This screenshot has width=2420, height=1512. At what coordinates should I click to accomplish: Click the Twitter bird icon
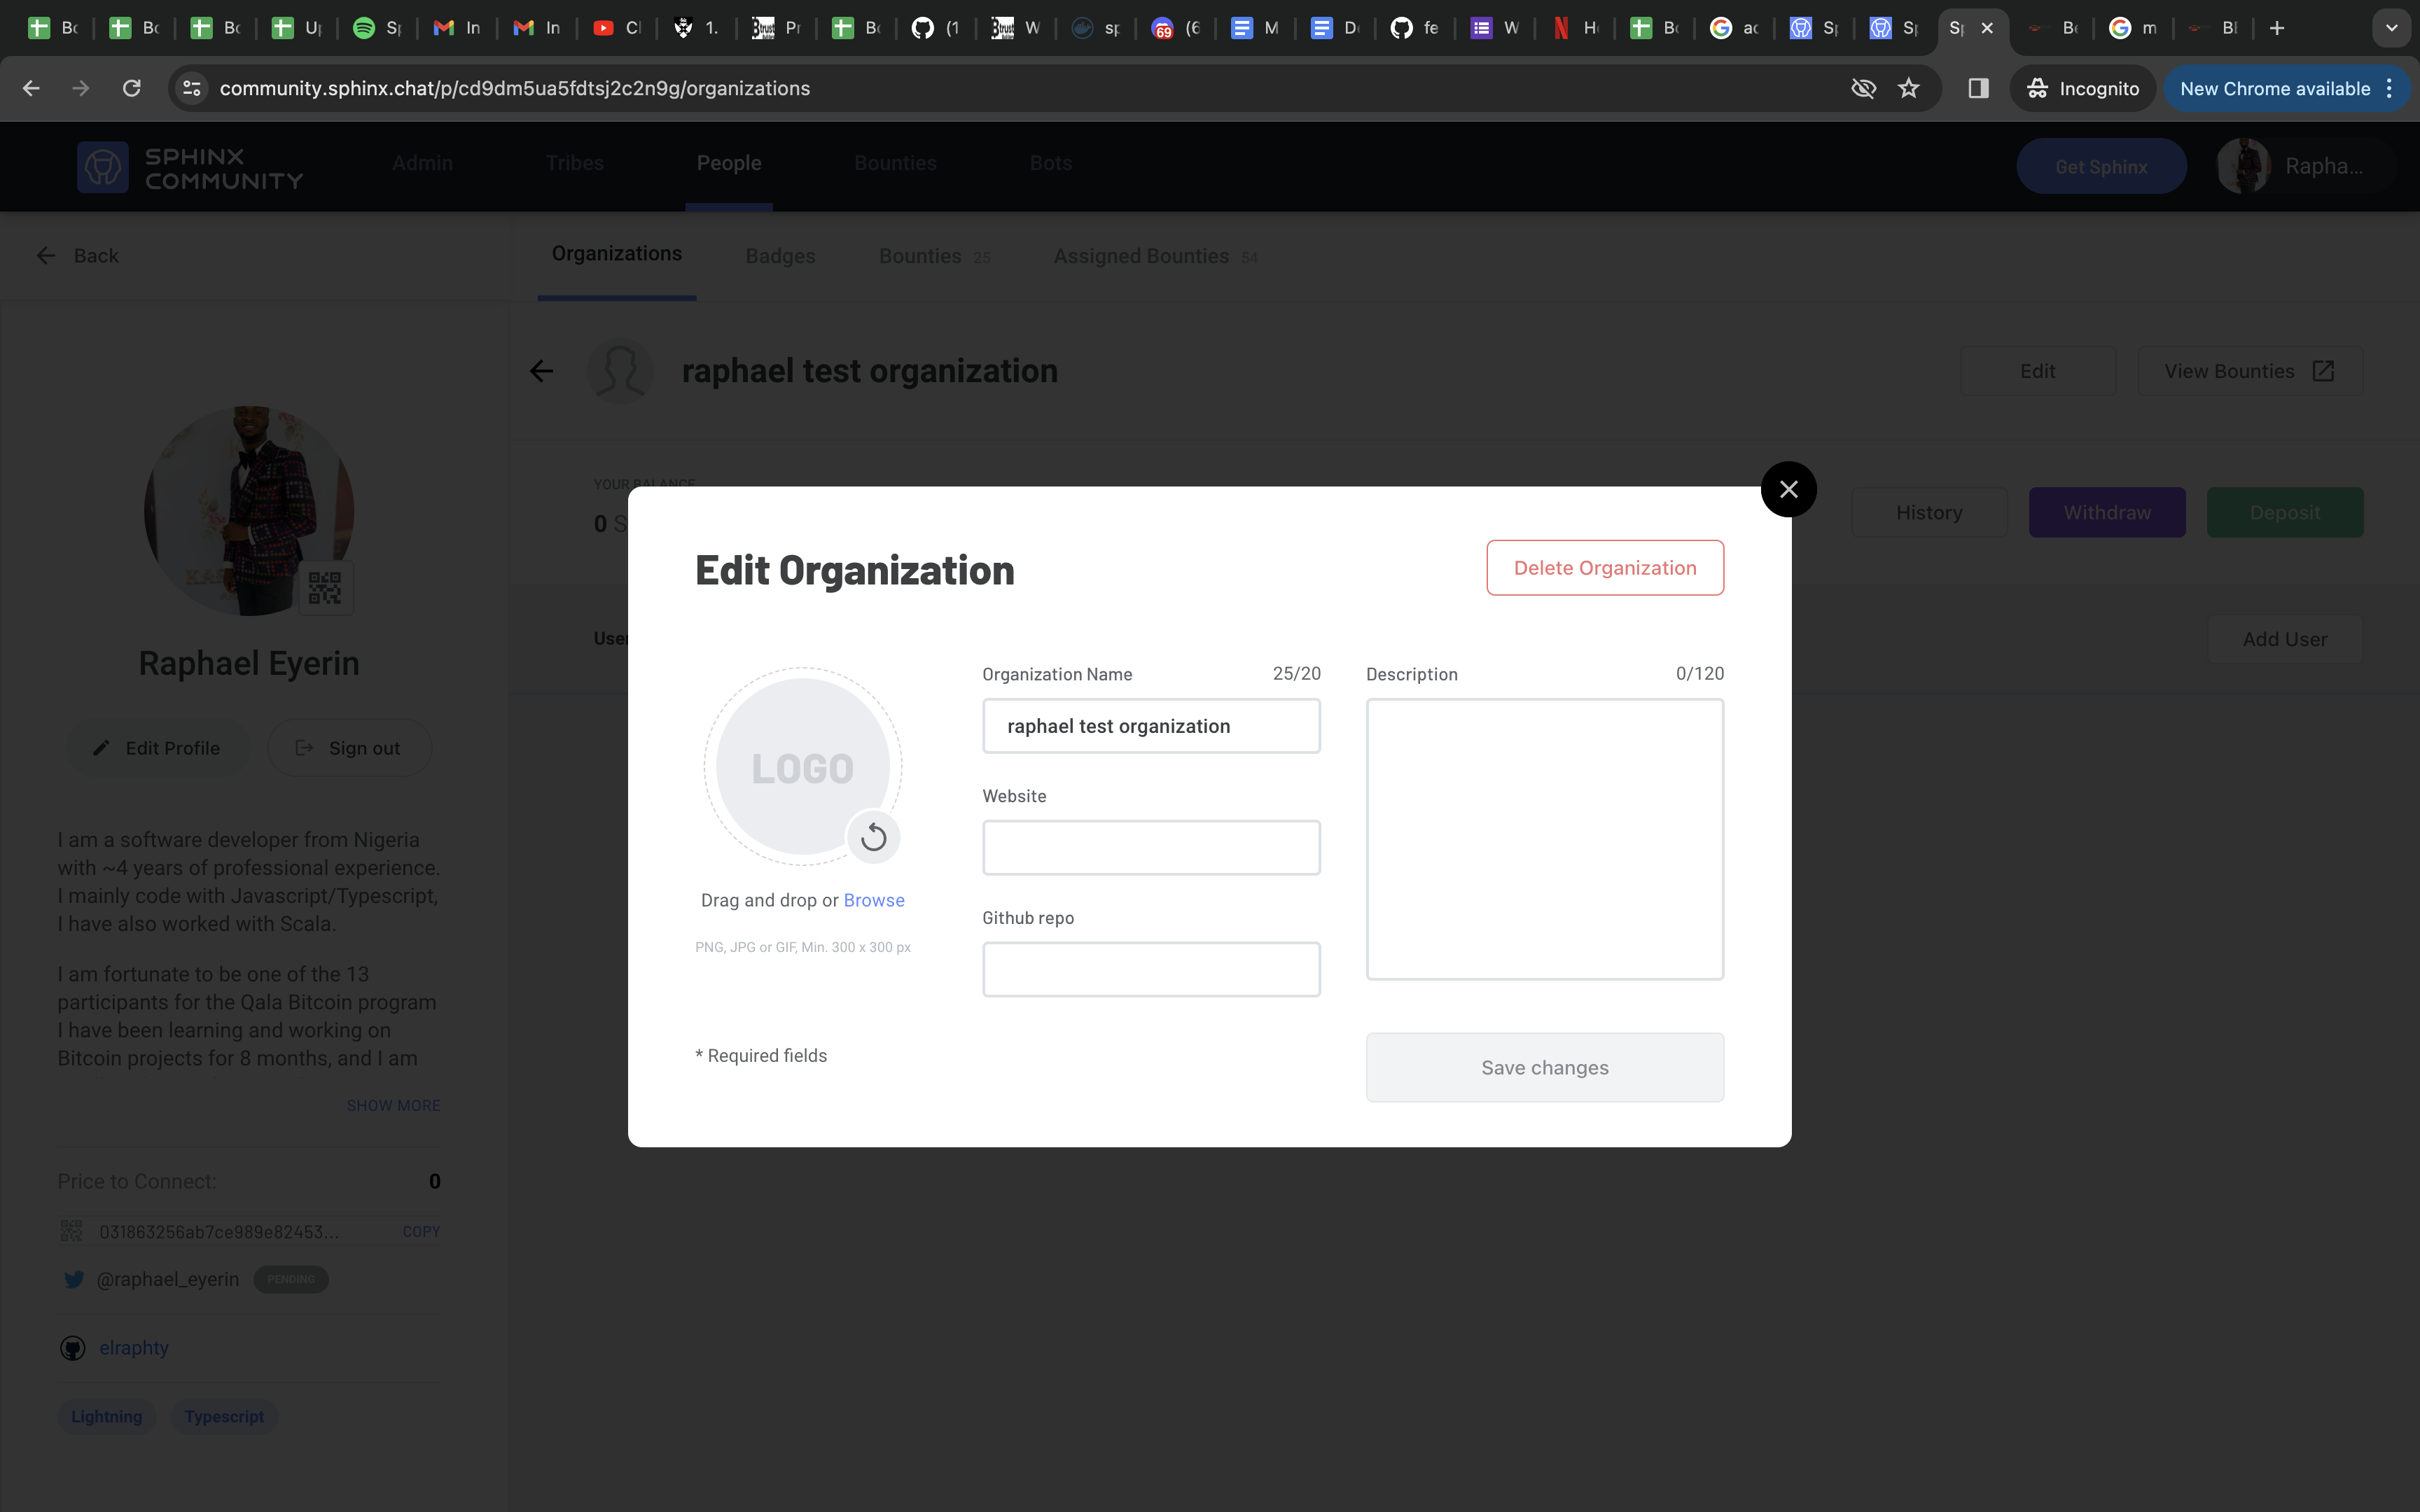tap(74, 1279)
